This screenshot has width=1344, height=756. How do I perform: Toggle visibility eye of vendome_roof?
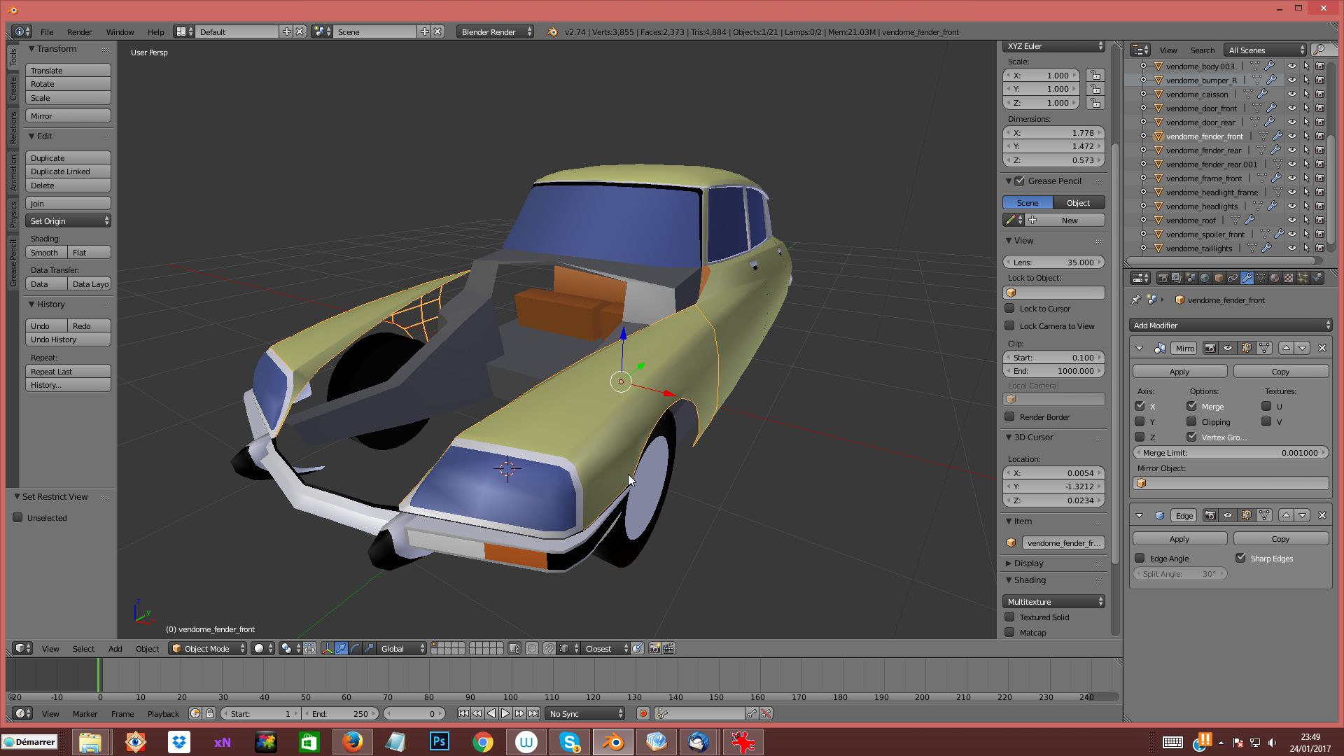tap(1291, 220)
